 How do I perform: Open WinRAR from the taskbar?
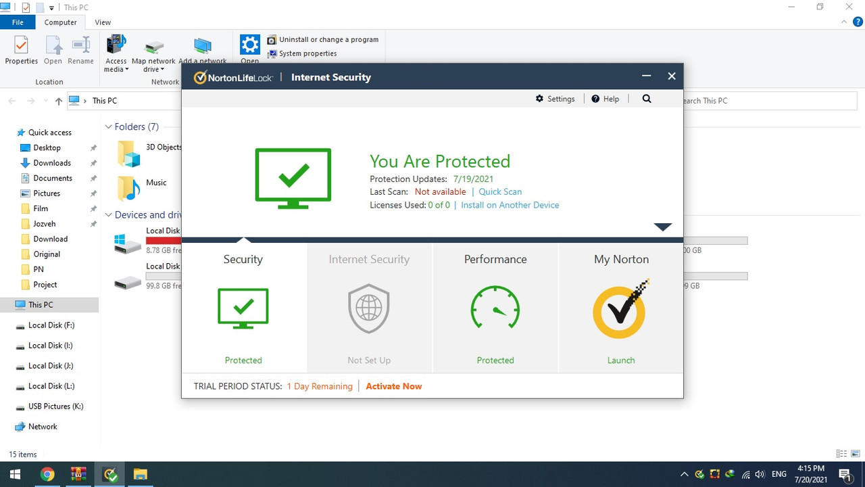pos(79,474)
